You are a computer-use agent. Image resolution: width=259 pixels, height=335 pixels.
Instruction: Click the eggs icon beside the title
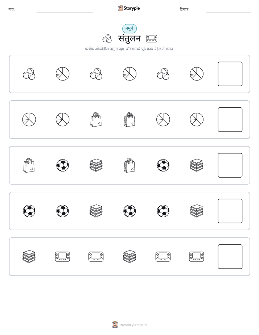107,39
